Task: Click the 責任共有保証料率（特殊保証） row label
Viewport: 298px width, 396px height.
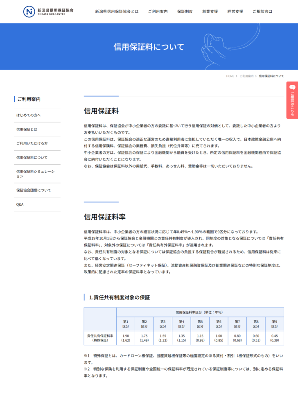Action: pyautogui.click(x=100, y=338)
